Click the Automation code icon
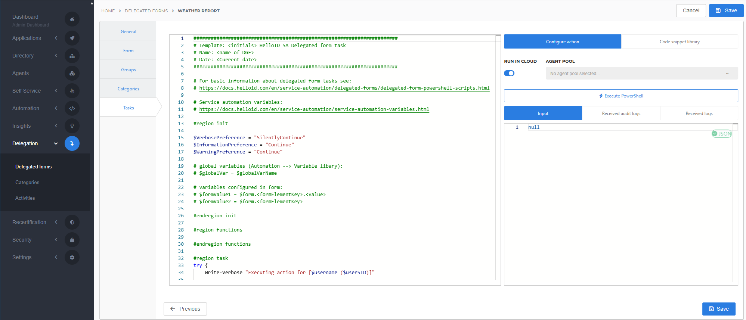 (72, 108)
